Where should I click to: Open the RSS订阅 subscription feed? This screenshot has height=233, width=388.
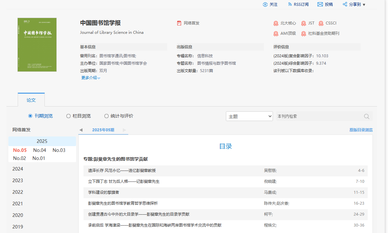click(290, 4)
